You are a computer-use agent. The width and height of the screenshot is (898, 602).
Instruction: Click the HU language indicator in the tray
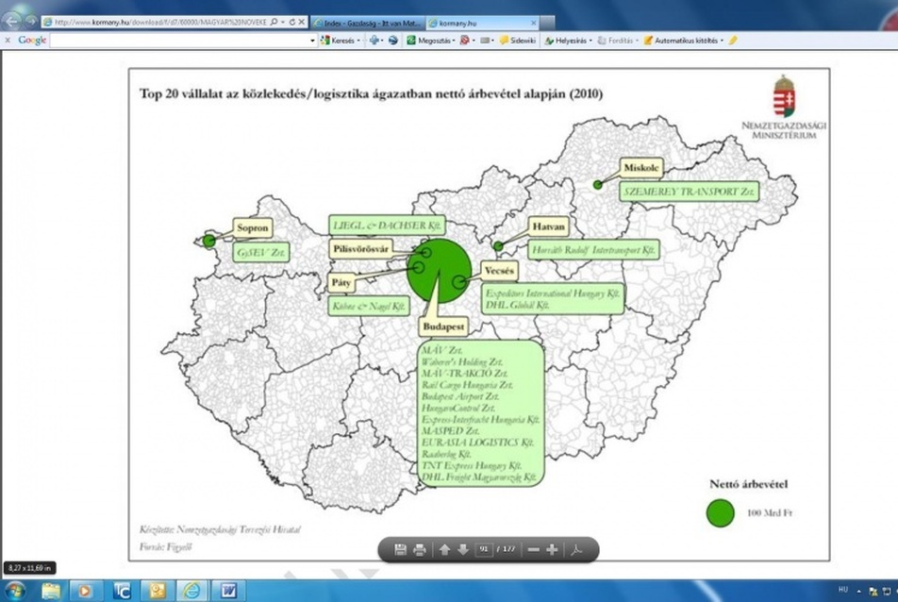843,590
